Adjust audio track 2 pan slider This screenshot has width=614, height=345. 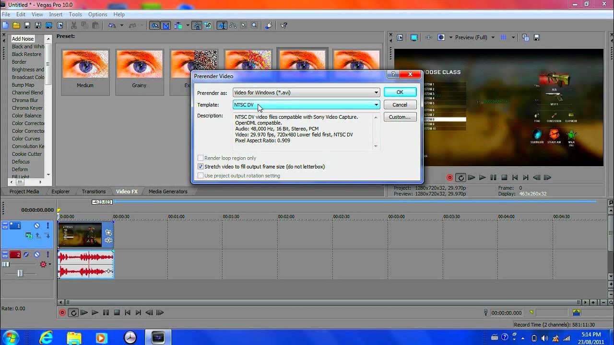(19, 274)
